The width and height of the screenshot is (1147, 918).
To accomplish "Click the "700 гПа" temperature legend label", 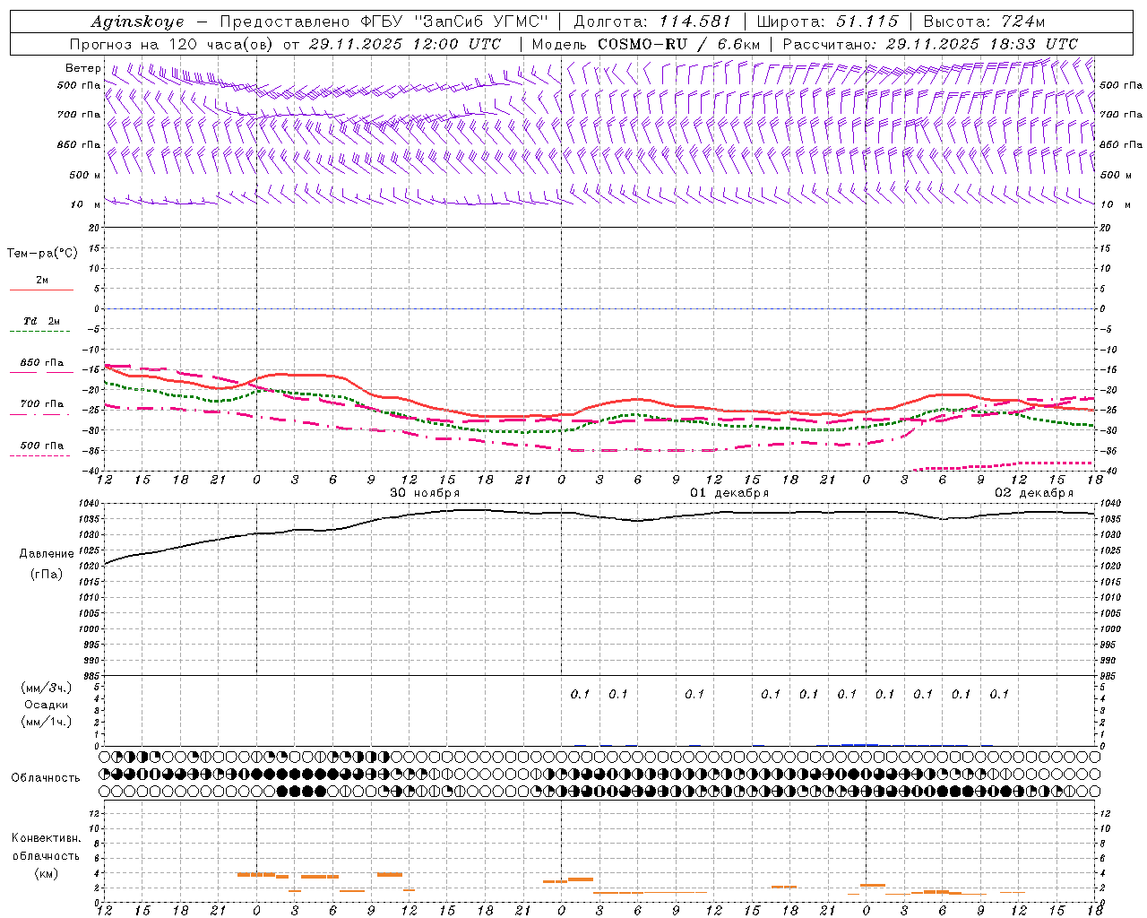I will click(42, 404).
